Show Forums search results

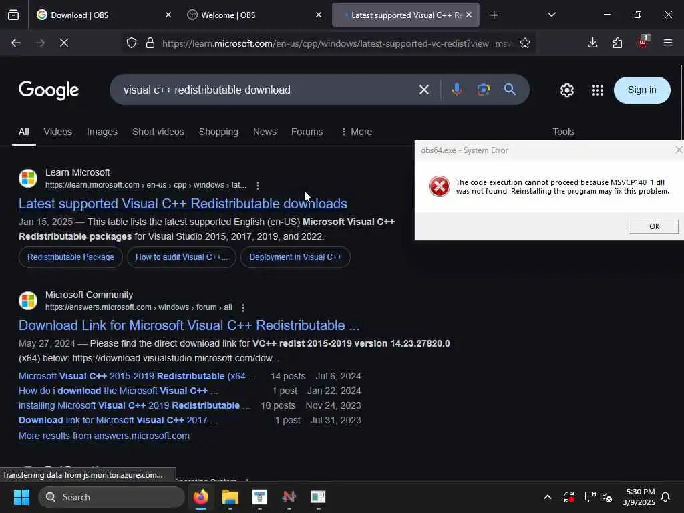click(x=307, y=132)
